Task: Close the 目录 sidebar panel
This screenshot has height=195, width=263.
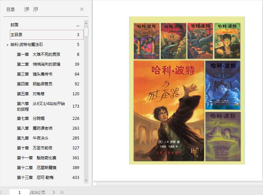Action: coord(82,9)
